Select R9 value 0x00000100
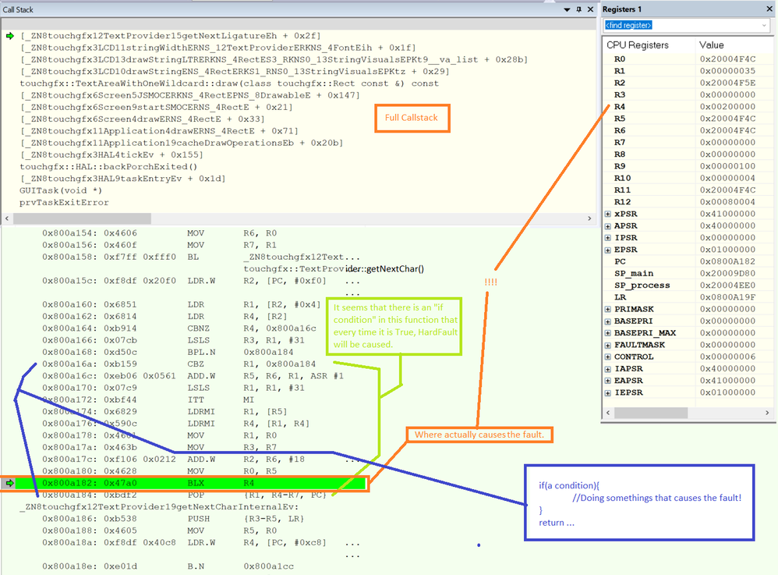Image resolution: width=778 pixels, height=575 pixels. click(x=727, y=166)
